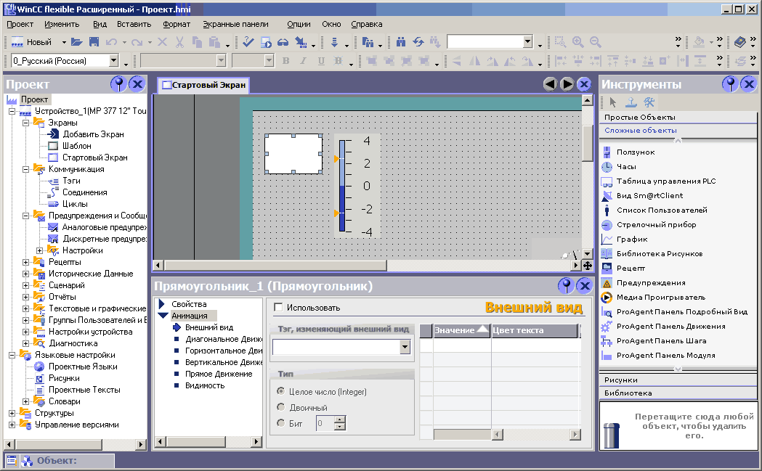Expand the Рецепты tree node
This screenshot has height=471, width=762.
(x=27, y=262)
